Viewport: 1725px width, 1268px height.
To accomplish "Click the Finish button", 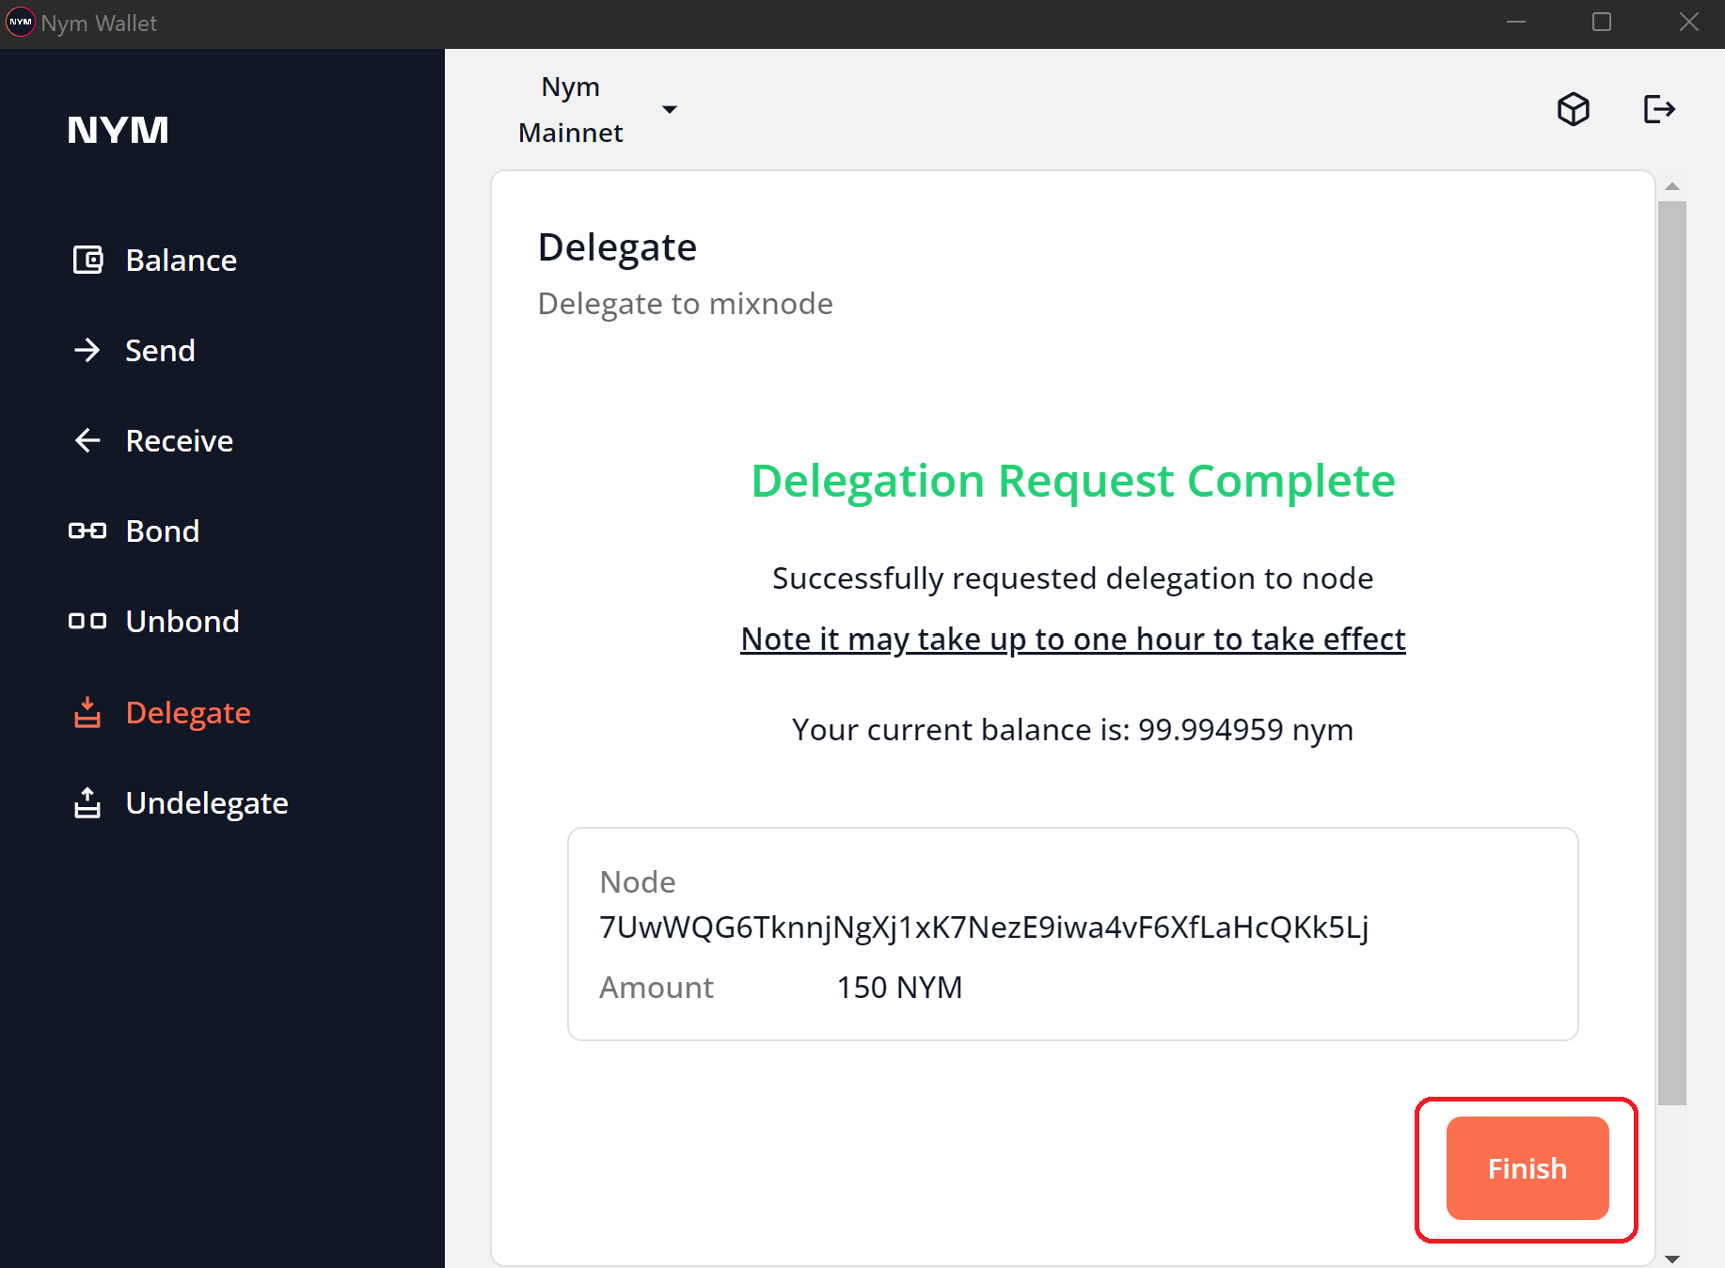I will pos(1527,1168).
